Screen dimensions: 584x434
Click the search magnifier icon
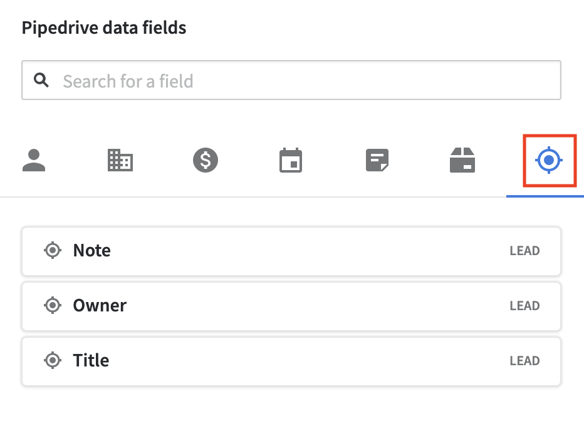(42, 80)
